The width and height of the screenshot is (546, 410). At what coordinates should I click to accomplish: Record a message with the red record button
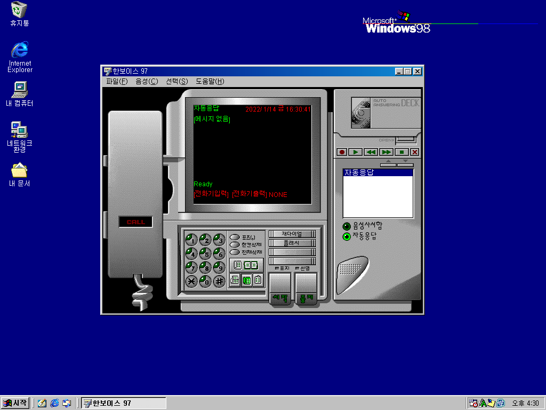point(342,152)
